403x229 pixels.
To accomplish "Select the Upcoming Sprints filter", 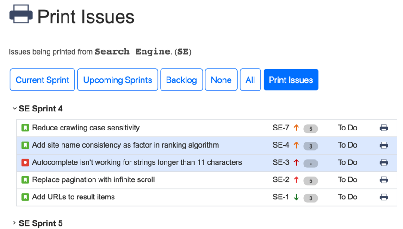I will [x=118, y=80].
